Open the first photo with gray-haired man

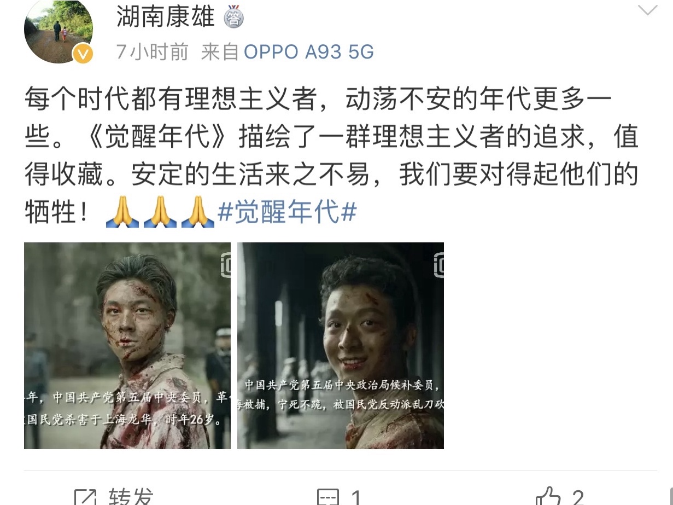(127, 346)
